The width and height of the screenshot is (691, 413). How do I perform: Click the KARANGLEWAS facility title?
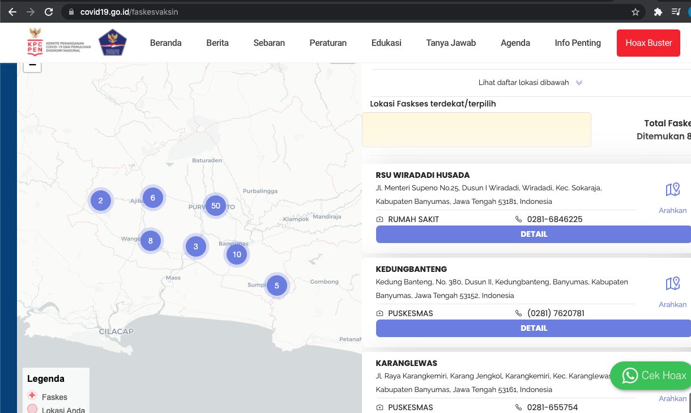(406, 363)
